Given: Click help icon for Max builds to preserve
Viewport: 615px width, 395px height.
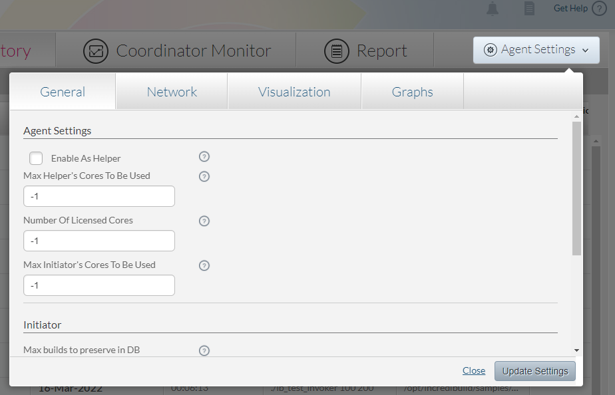Looking at the screenshot, I should coord(204,350).
